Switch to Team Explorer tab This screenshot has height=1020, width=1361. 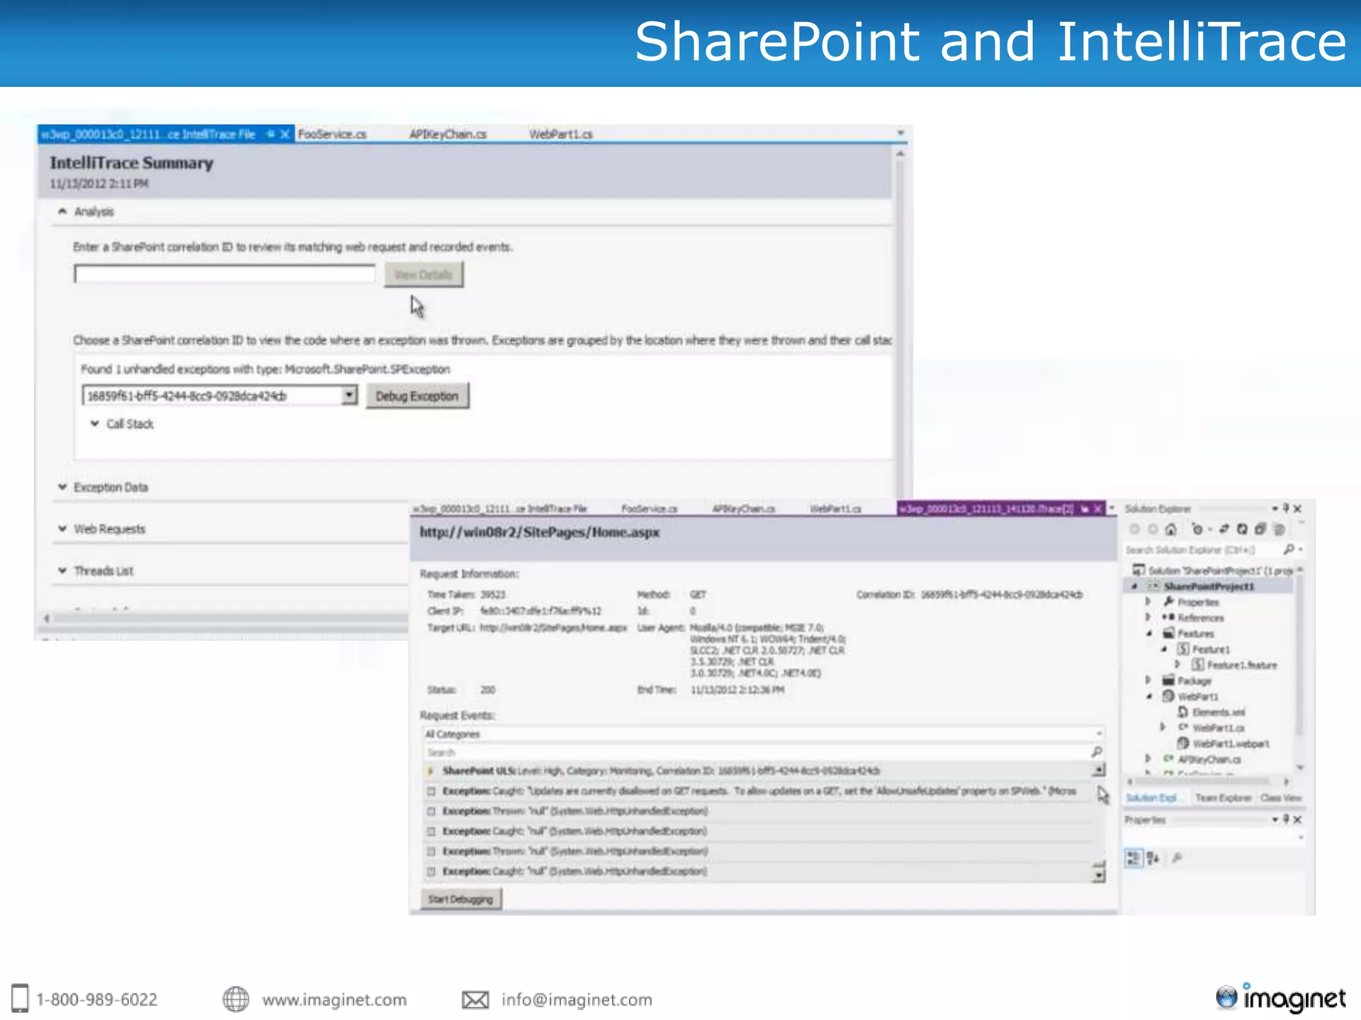click(1223, 798)
